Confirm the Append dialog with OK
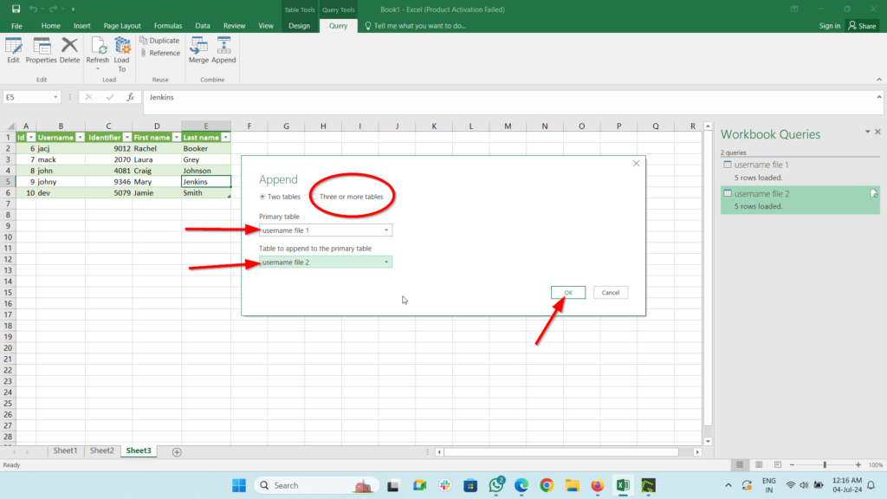The image size is (887, 499). click(568, 293)
